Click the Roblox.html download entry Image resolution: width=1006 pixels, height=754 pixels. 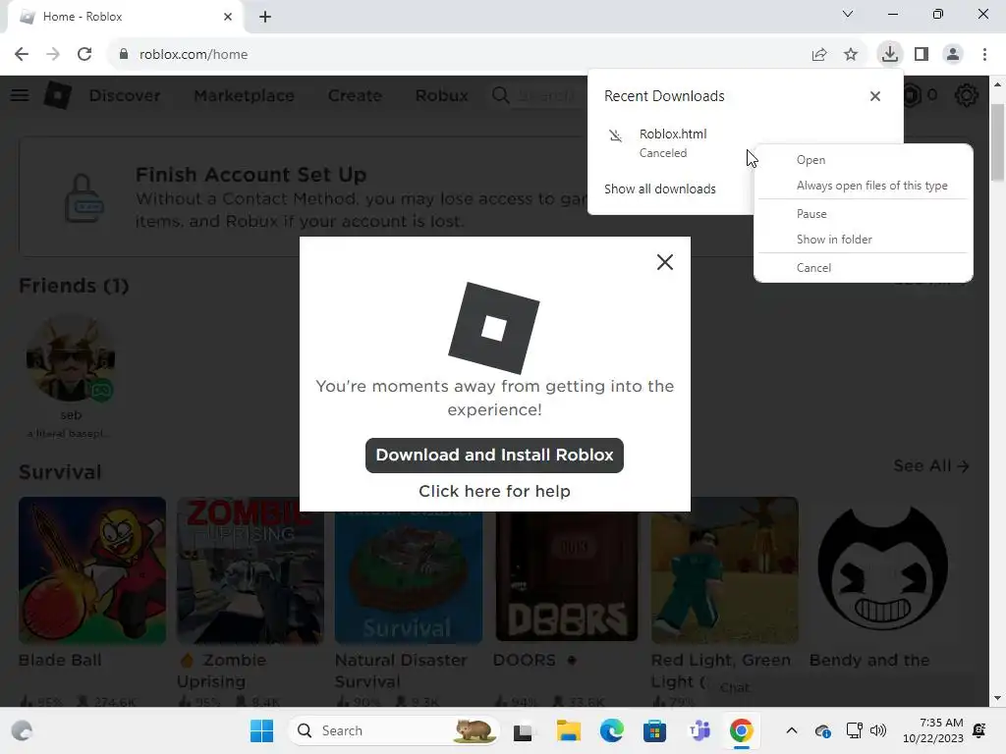(x=674, y=143)
